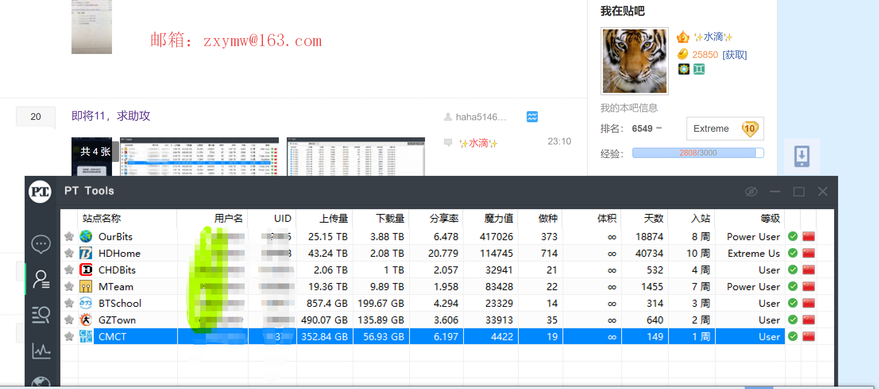Select the MTeam download cell 9.89 TB
This screenshot has height=389, width=879.
click(381, 287)
